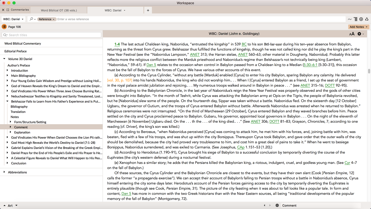The height and width of the screenshot is (209, 371).
Task: Open the WBC: Daniel tab dropdown arrow
Action: point(125,10)
